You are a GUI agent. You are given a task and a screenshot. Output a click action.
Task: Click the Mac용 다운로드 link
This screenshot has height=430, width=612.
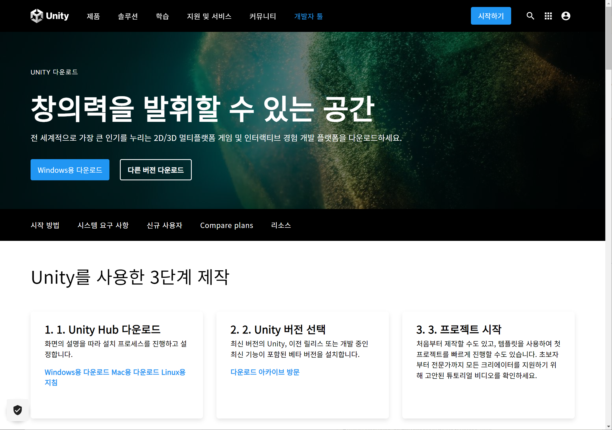click(x=135, y=372)
